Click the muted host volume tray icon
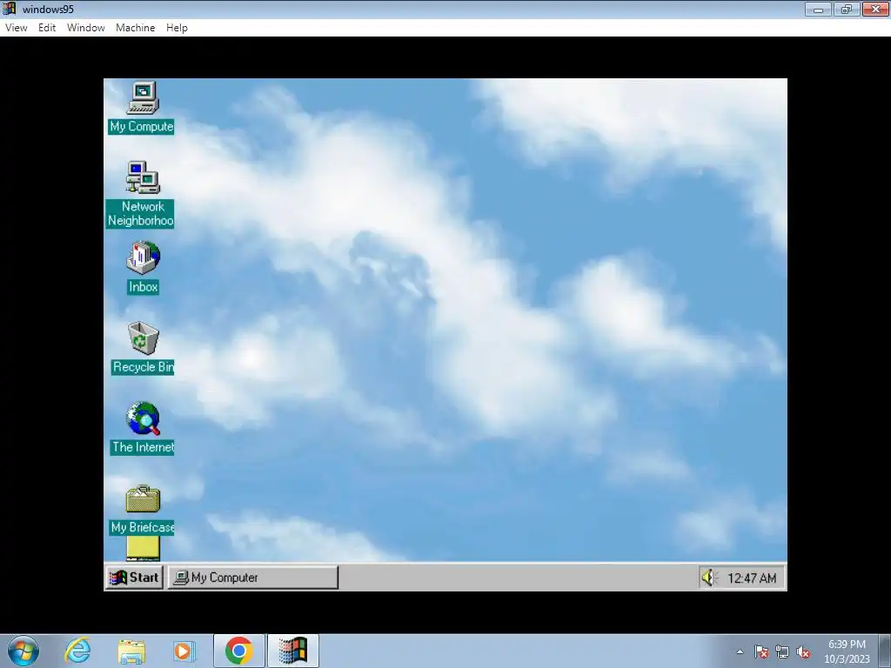The image size is (891, 668). pos(803,652)
